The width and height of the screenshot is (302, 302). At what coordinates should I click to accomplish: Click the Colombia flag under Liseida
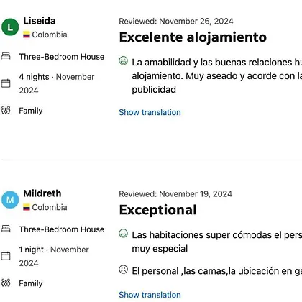point(27,35)
